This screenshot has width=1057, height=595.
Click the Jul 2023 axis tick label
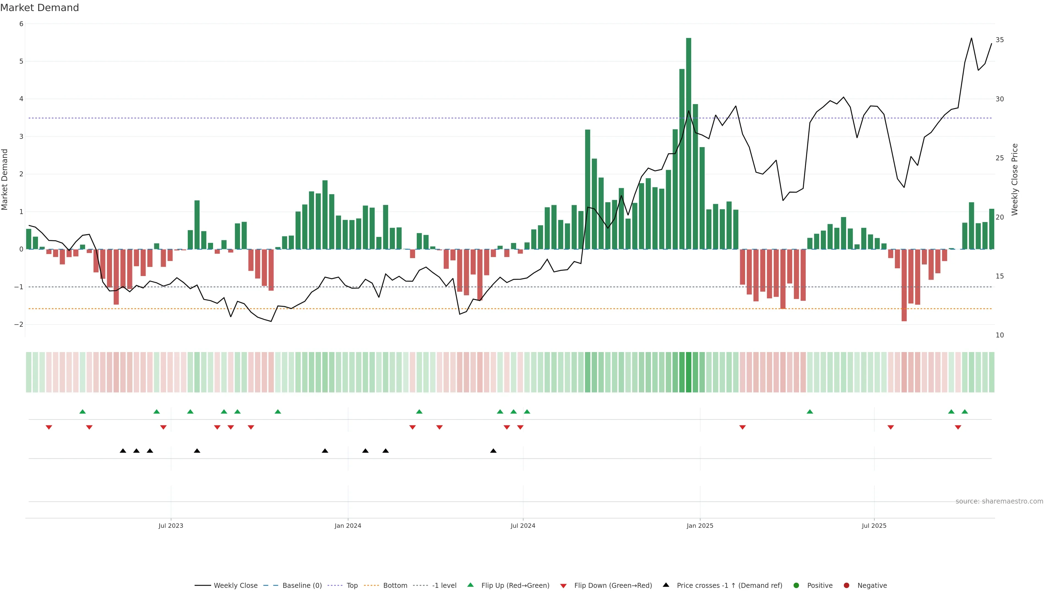click(171, 526)
